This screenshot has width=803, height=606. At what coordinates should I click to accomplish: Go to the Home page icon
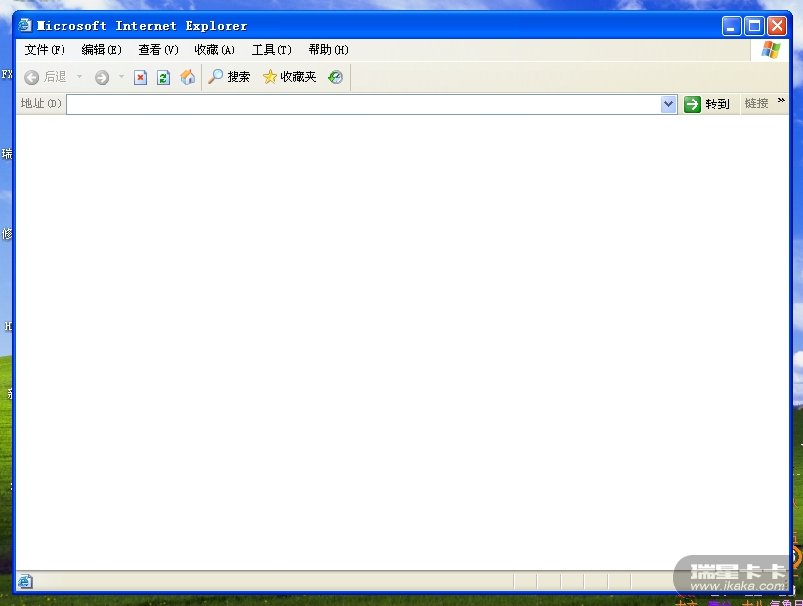coord(188,77)
